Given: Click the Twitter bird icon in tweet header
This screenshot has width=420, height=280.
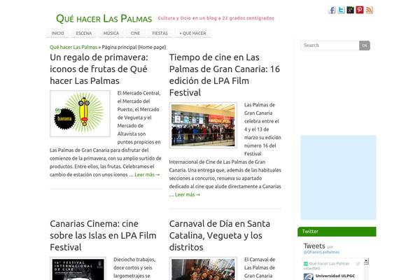Looking at the screenshot, I should [x=358, y=264].
